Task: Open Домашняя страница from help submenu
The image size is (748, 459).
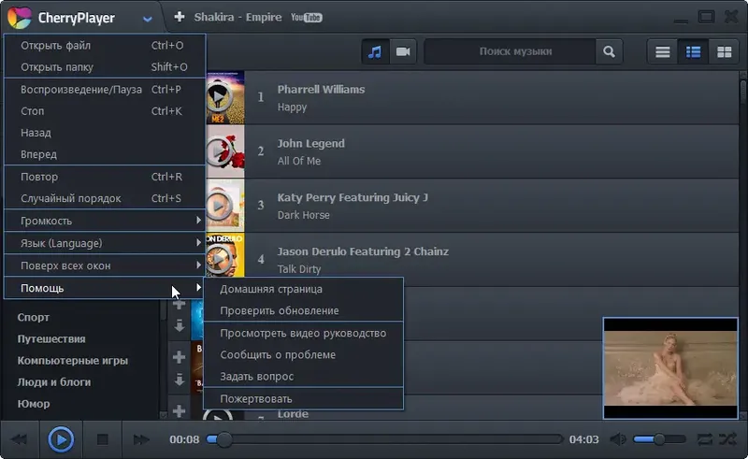Action: coord(303,289)
